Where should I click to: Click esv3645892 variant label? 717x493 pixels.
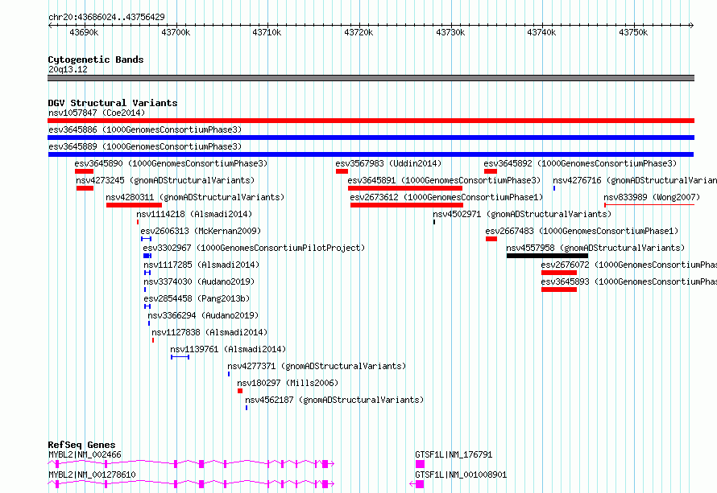[580, 163]
